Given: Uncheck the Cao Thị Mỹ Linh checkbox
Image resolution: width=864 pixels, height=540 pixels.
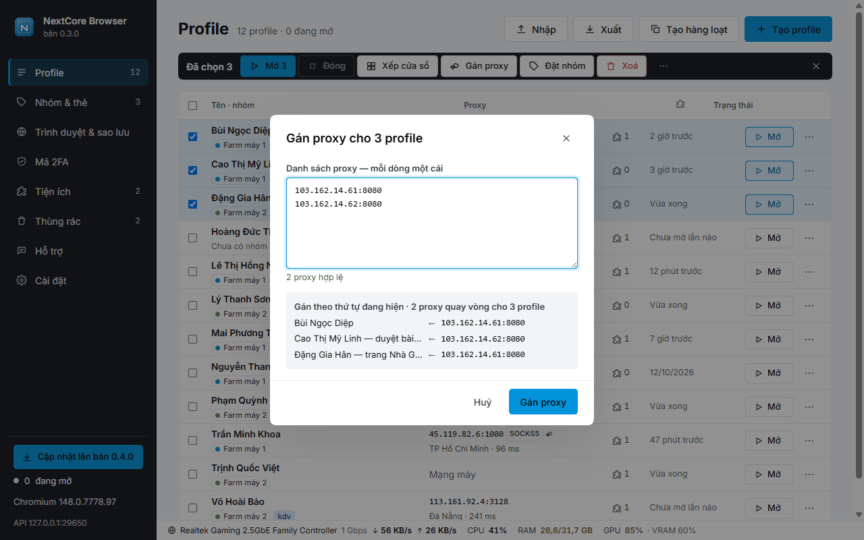Looking at the screenshot, I should tap(193, 170).
